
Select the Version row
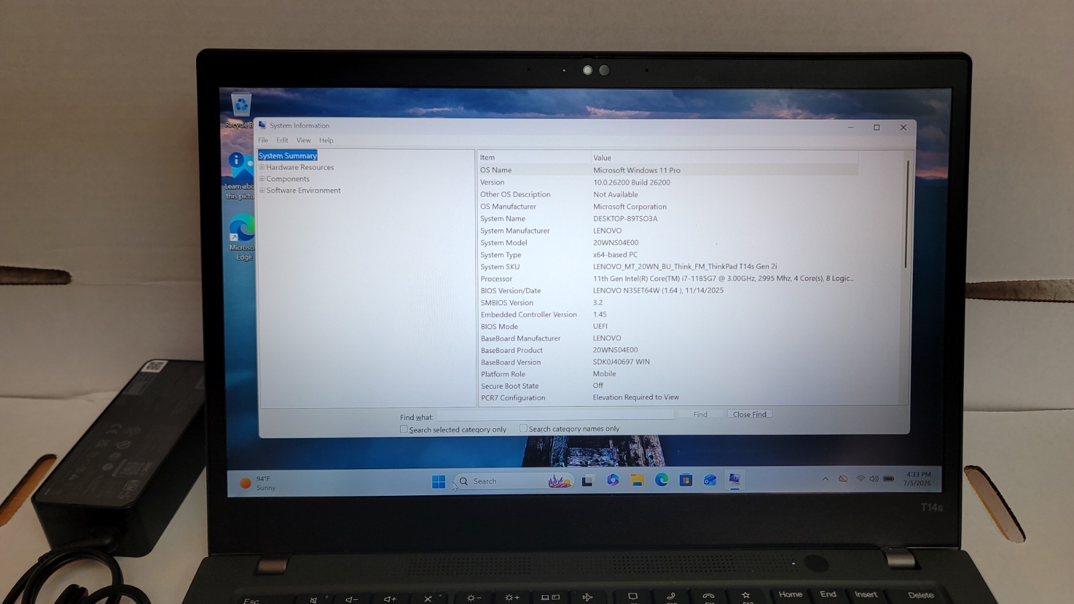667,183
